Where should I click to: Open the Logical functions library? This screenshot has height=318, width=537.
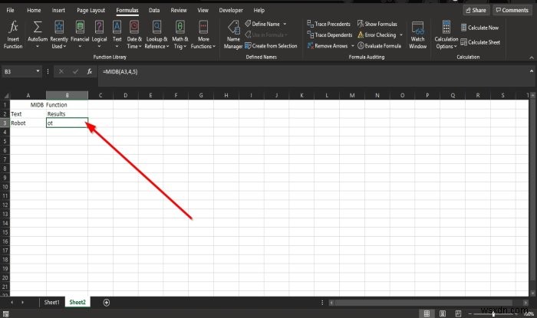[99, 34]
